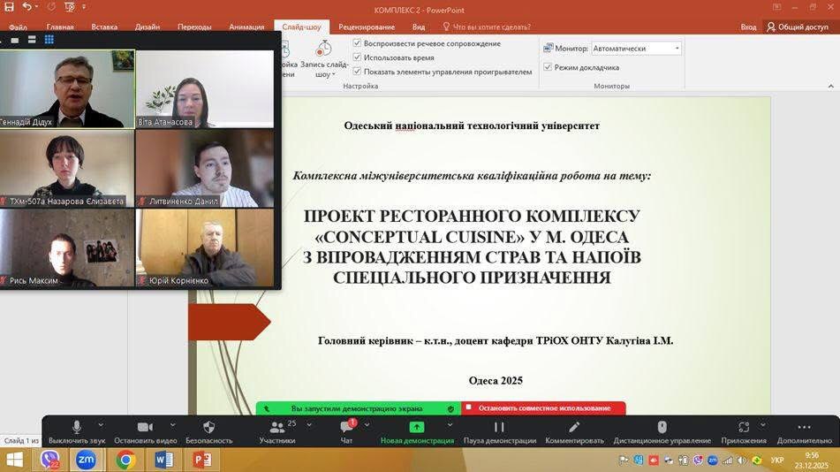Open the 'Анимация' ribbon tab
This screenshot has height=472, width=840.
(246, 27)
